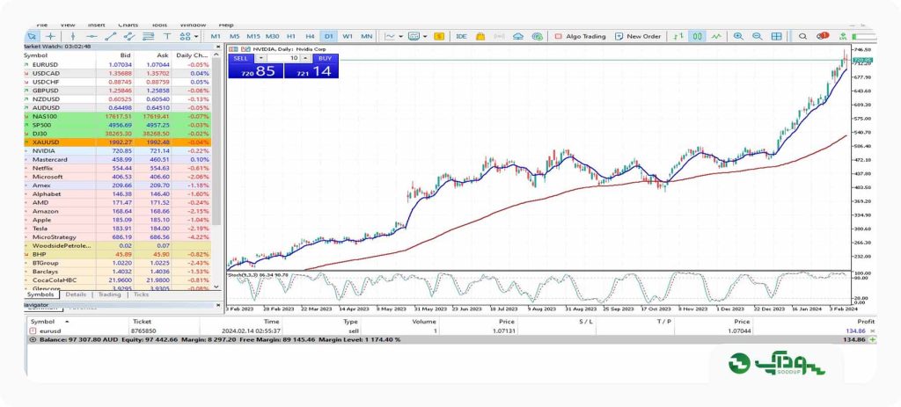
Task: Select the Tesla symbol row
Action: click(x=118, y=229)
